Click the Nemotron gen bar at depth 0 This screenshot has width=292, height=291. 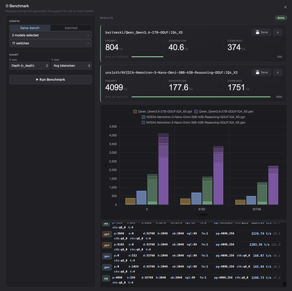tap(163, 169)
